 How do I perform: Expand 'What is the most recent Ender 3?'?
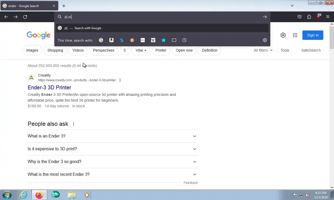tap(113, 174)
